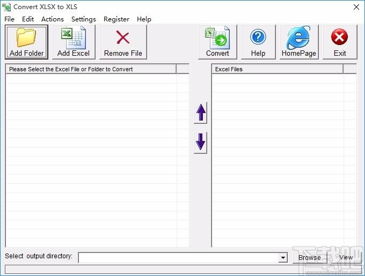Move file down with the down arrow
The width and height of the screenshot is (365, 276).
[x=200, y=143]
